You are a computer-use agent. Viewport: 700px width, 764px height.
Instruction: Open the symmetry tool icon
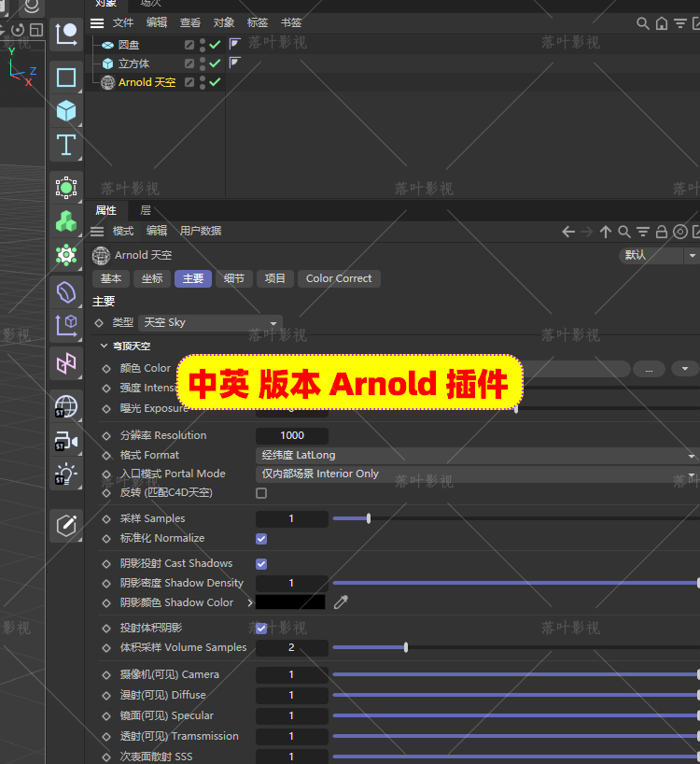tap(66, 363)
